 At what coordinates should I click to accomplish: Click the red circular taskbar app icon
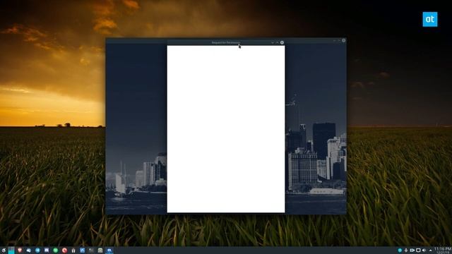[x=64, y=250]
